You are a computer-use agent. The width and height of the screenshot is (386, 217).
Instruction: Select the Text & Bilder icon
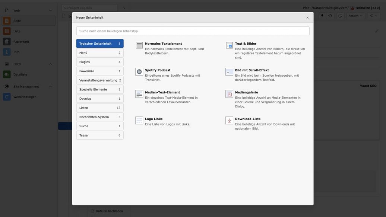[229, 45]
